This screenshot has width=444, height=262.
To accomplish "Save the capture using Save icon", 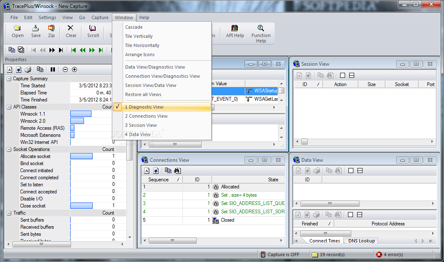I will tap(36, 31).
